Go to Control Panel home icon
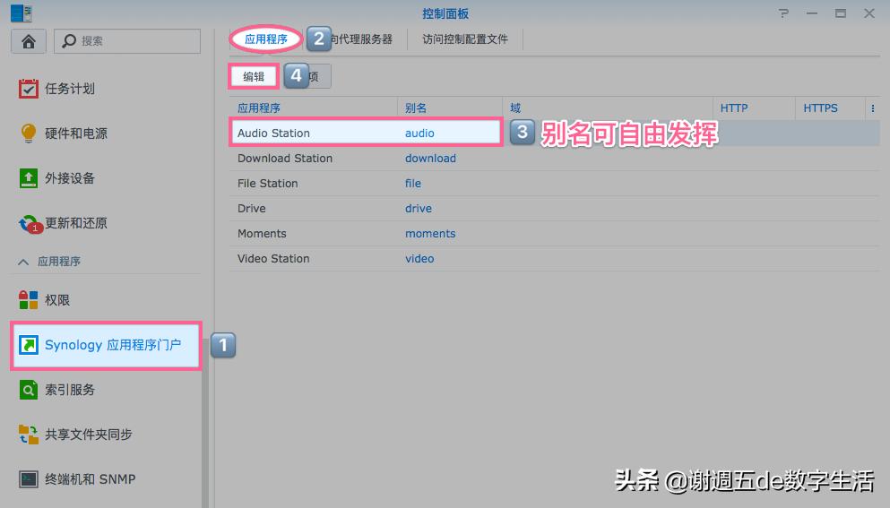This screenshot has height=508, width=890. point(29,41)
